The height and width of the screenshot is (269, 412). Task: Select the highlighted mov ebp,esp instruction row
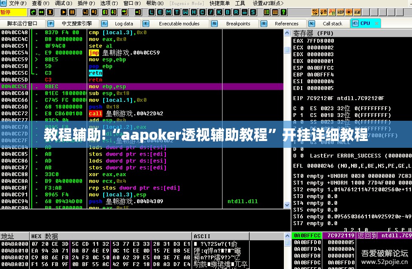click(142, 87)
